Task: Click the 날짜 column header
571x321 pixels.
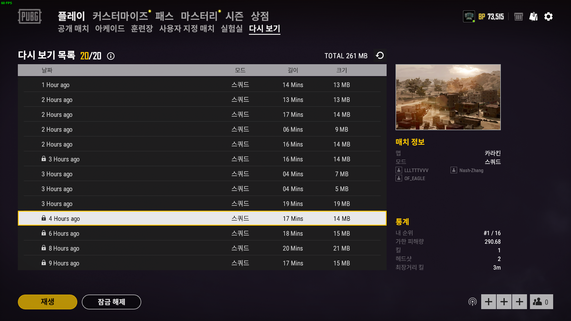Action: tap(47, 70)
